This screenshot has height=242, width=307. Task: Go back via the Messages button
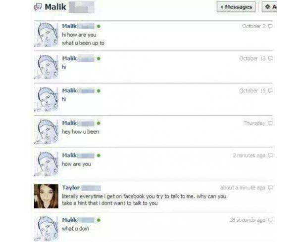point(236,7)
